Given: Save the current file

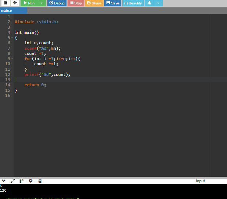Looking at the screenshot, I should point(113,3).
